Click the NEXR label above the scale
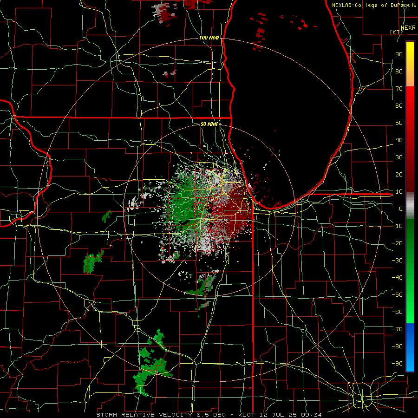The image size is (418, 418). pos(408,28)
